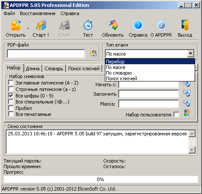
Task: Open the Восстановление menu
Action: pos(38,13)
